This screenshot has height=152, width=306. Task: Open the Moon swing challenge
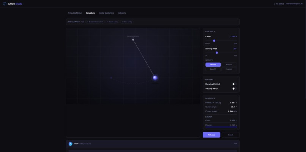tap(112, 22)
